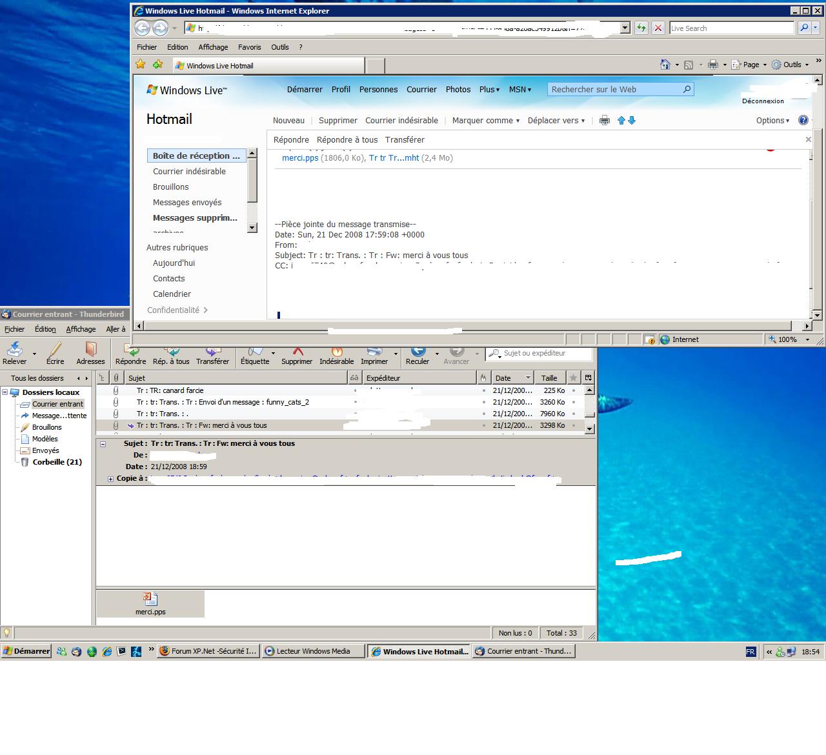Screen dimensions: 826x755
Task: Select Corbeille (21) folder in Thunderbird
Action: coord(57,462)
